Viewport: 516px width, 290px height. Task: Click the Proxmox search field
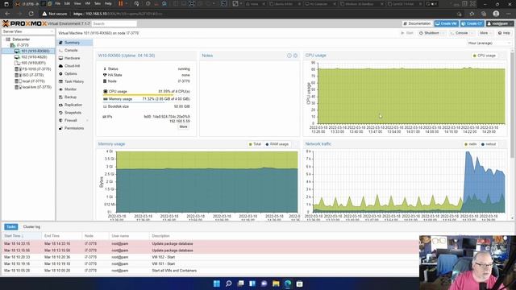pyautogui.click(x=114, y=23)
